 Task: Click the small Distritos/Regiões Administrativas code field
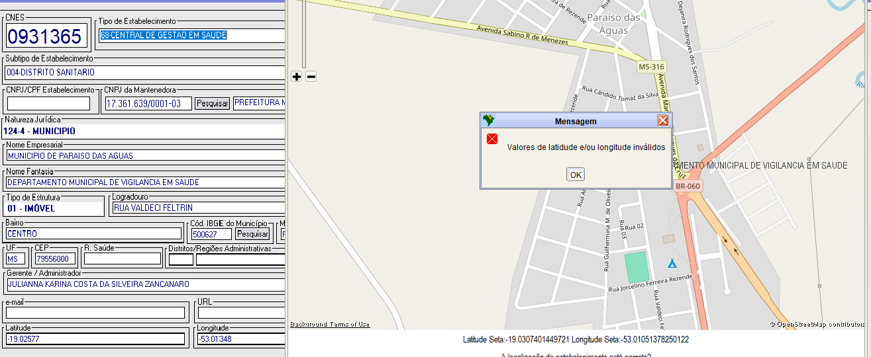(181, 259)
